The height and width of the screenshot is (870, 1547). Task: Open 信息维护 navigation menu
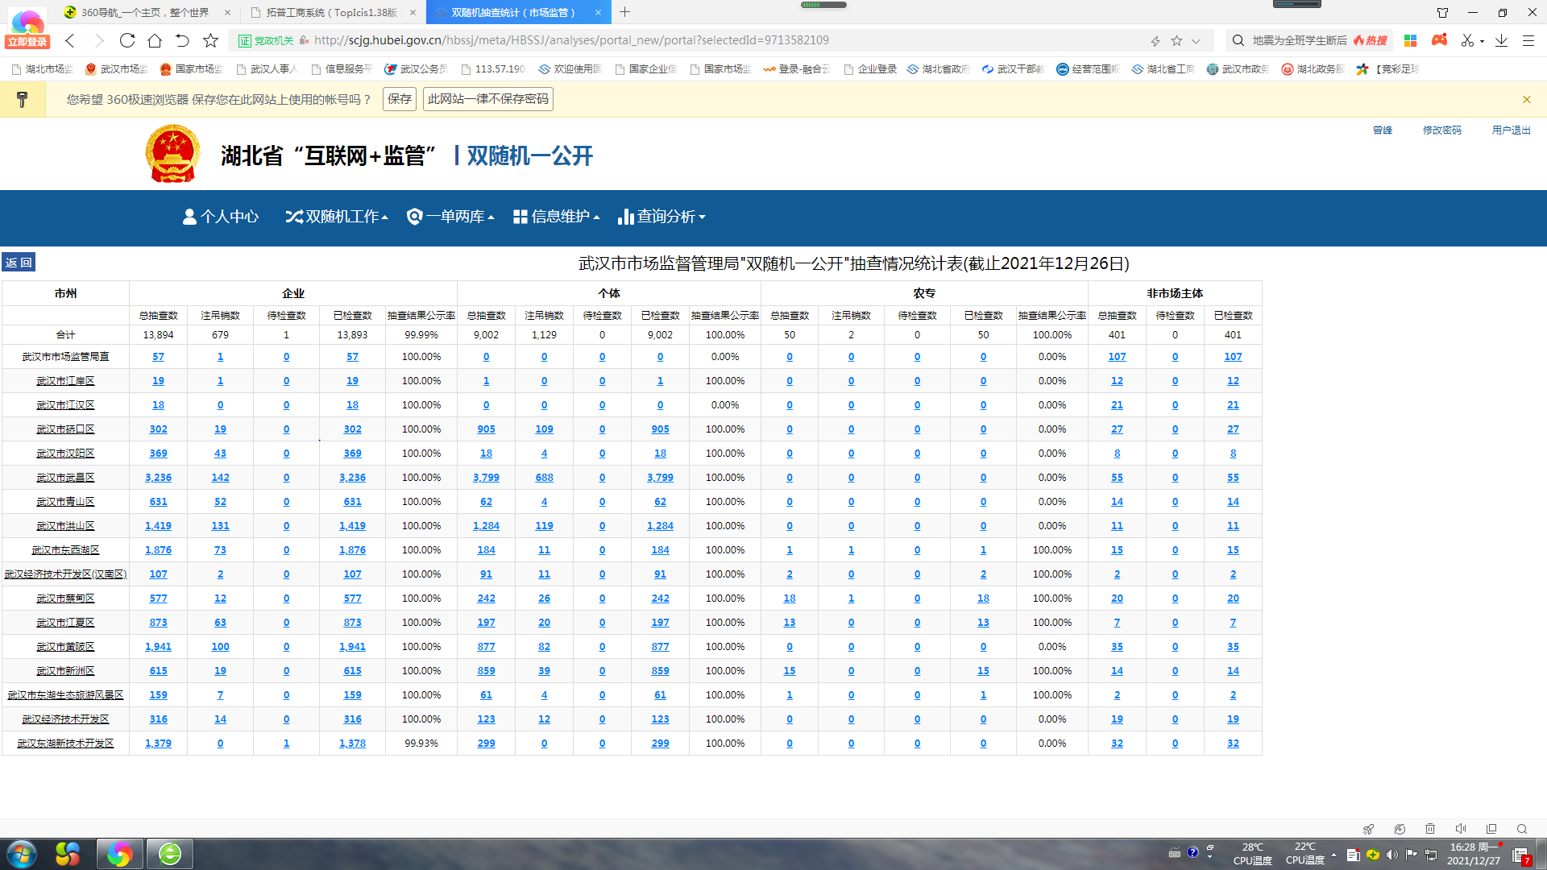pyautogui.click(x=557, y=217)
